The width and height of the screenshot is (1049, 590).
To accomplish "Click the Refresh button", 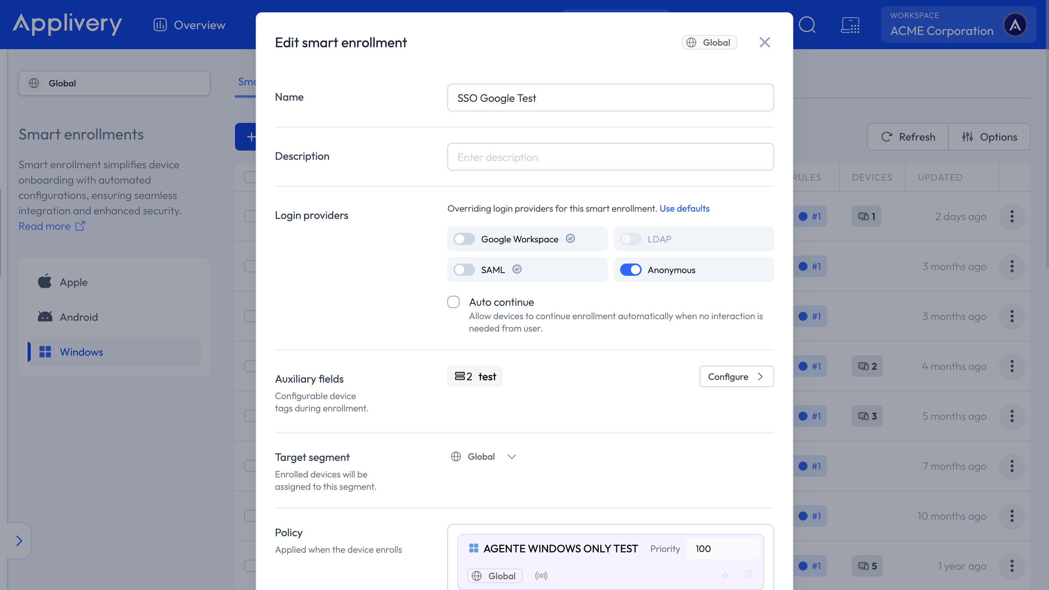I will click(908, 137).
